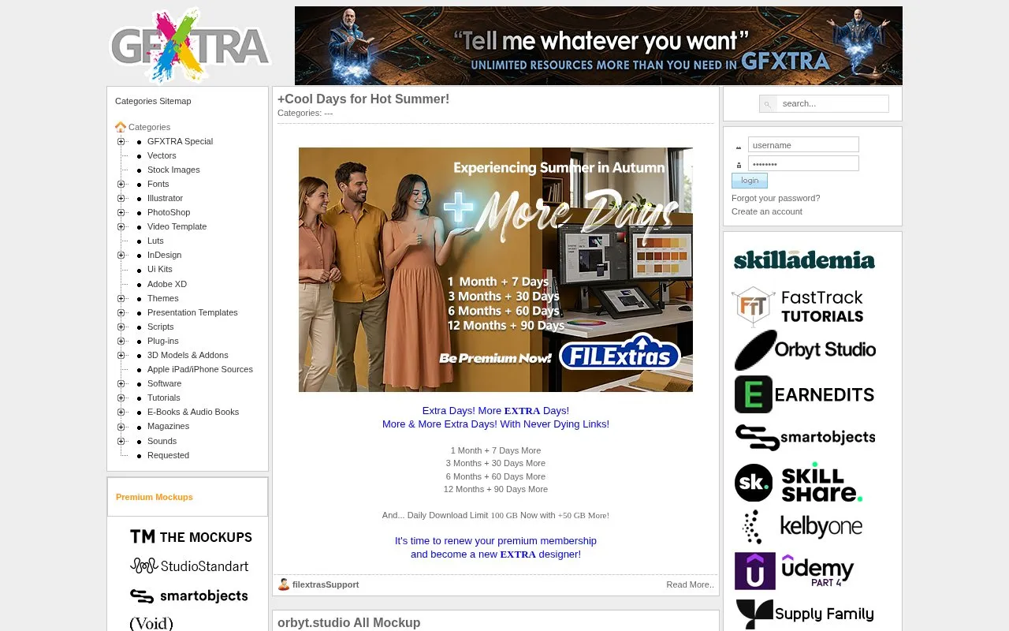Expand the PhotoShop category node
1009x631 pixels.
point(121,212)
